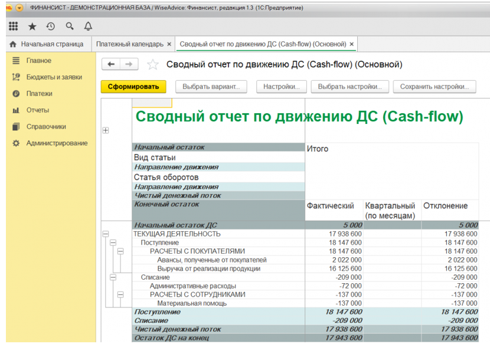The width and height of the screenshot is (490, 347).
Task: Click the back arrow navigation button
Action: click(111, 64)
